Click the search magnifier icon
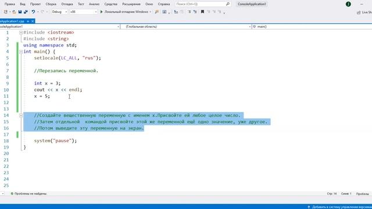Image resolution: width=372 pixels, height=209 pixels. 228,4
